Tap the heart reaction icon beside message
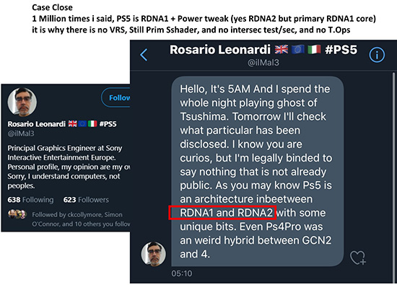Image resolution: width=397 pixels, height=285 pixels. (358, 258)
